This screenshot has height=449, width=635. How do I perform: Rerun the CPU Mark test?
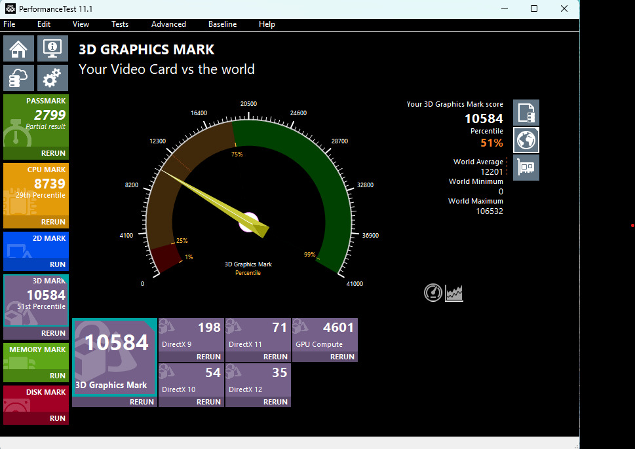(x=53, y=222)
